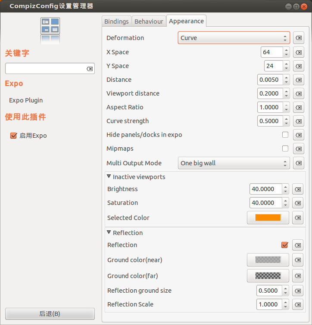Screen dimensions: 312x325
Task: Click the Brightness value field
Action: 266,189
